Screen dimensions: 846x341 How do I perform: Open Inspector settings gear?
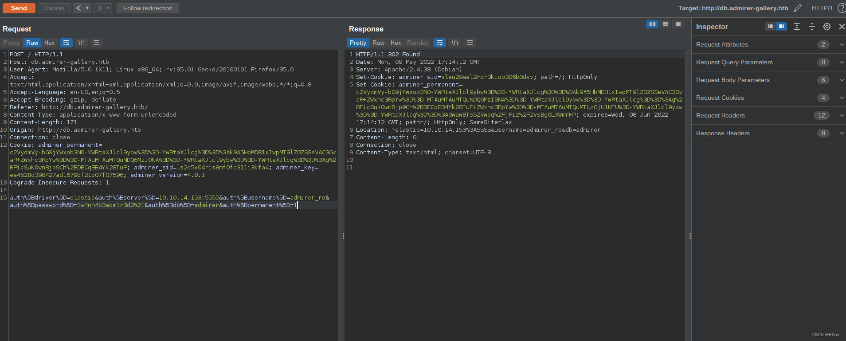coord(827,27)
